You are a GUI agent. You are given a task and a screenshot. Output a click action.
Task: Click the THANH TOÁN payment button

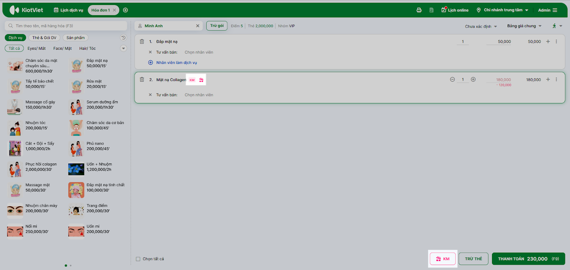click(528, 259)
